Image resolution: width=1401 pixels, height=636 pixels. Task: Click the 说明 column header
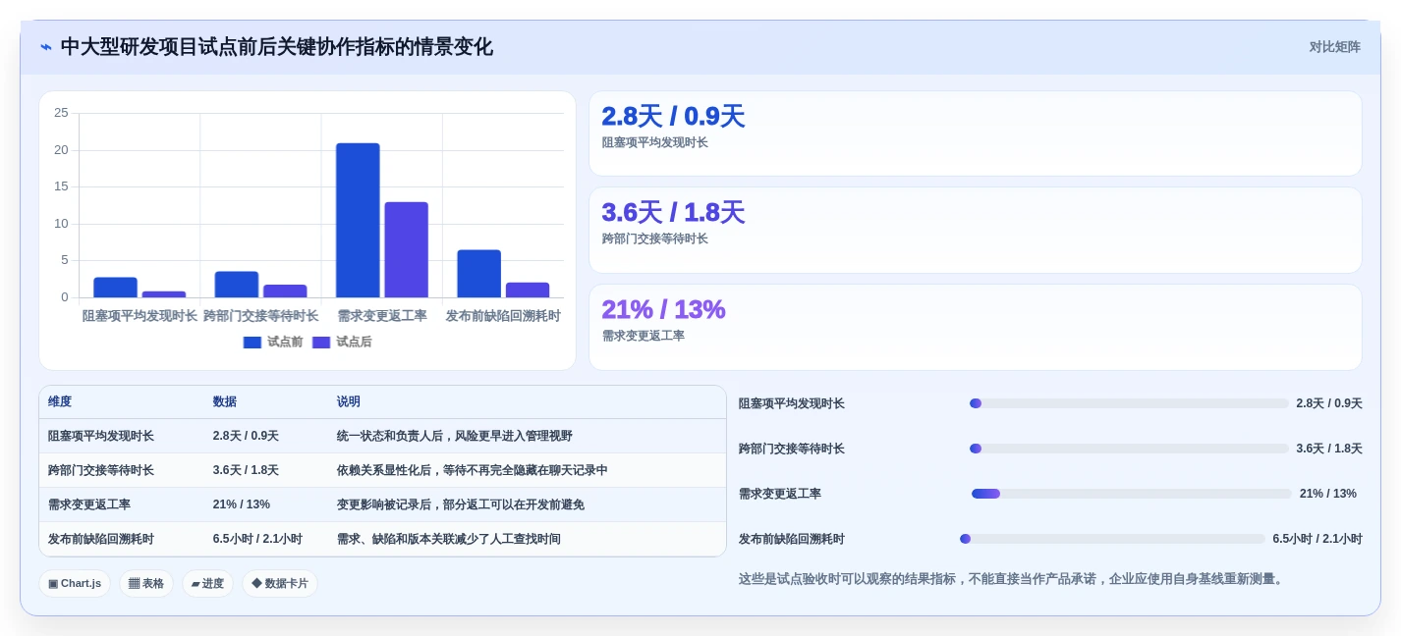[x=349, y=401]
